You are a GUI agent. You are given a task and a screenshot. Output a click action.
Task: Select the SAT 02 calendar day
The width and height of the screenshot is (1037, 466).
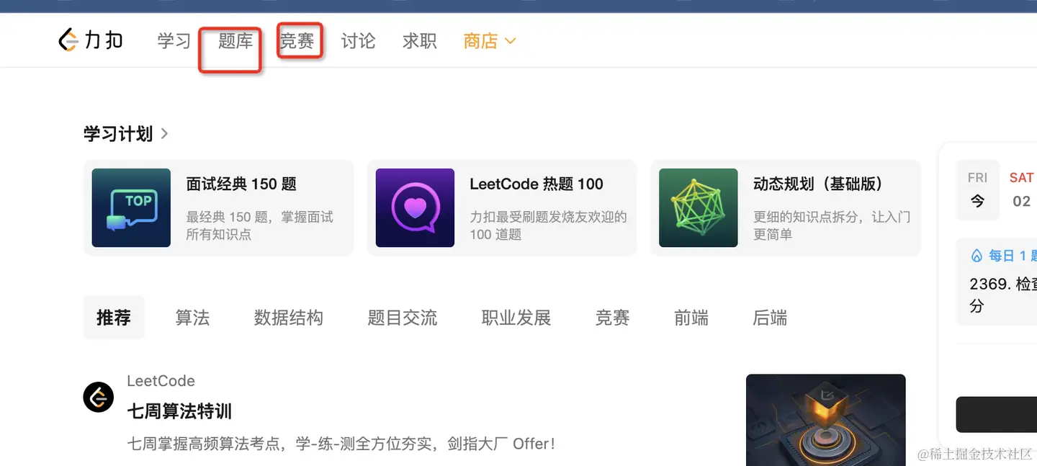[1021, 189]
